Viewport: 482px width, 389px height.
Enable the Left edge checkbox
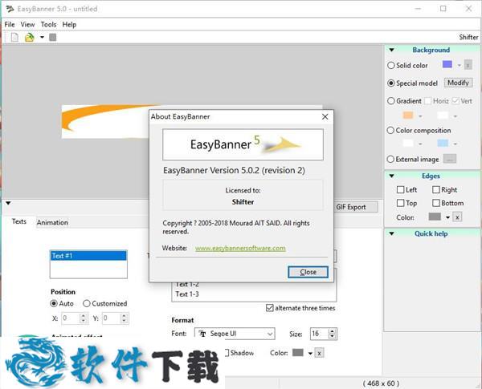[401, 190]
